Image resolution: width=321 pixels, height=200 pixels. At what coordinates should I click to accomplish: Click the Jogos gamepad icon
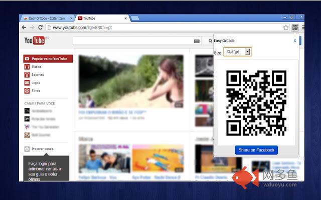(27, 82)
